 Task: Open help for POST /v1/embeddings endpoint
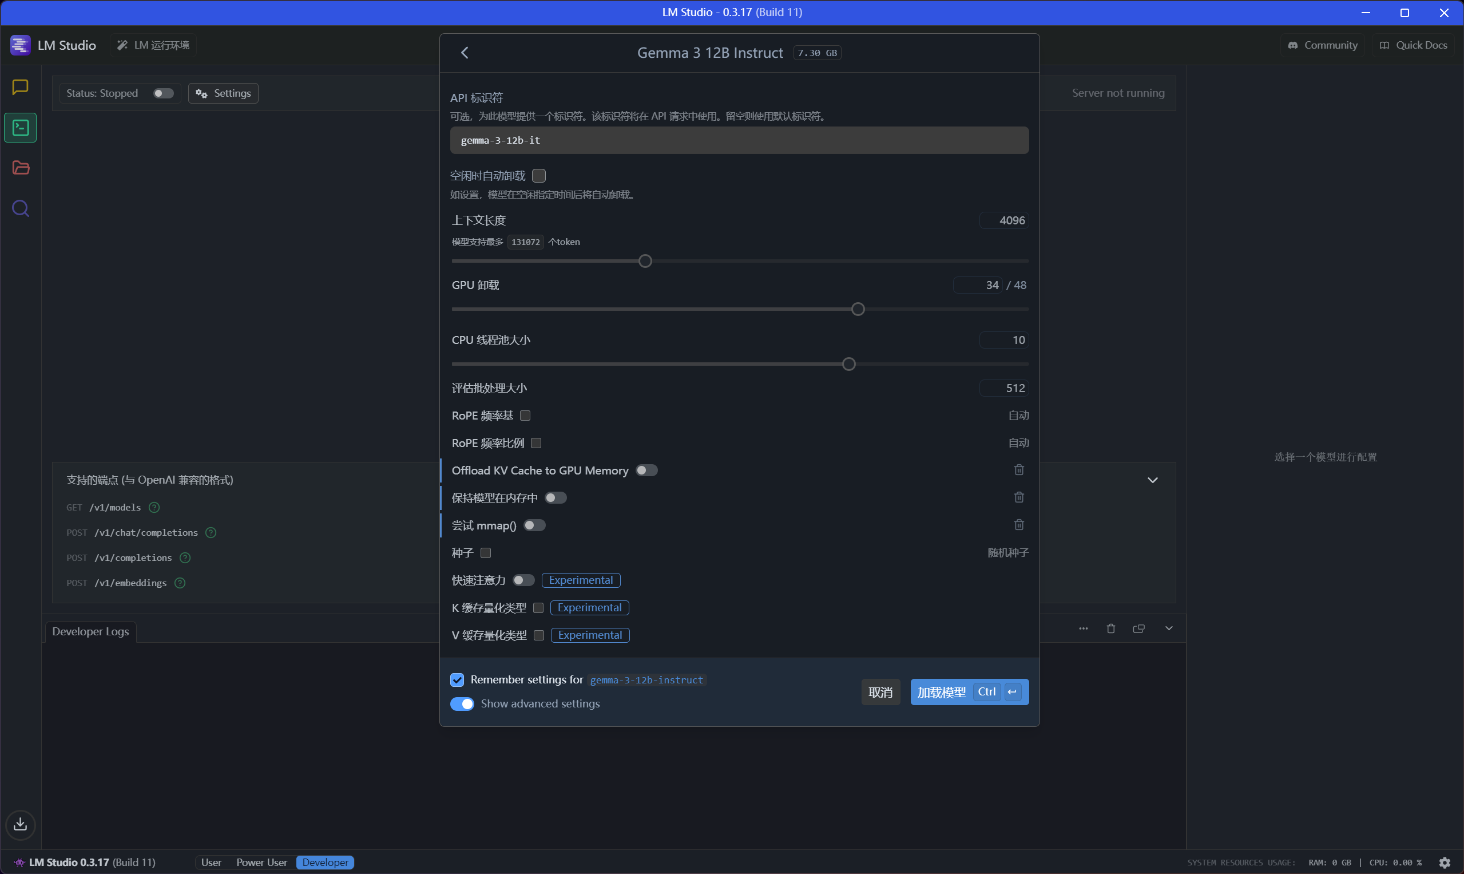point(180,583)
